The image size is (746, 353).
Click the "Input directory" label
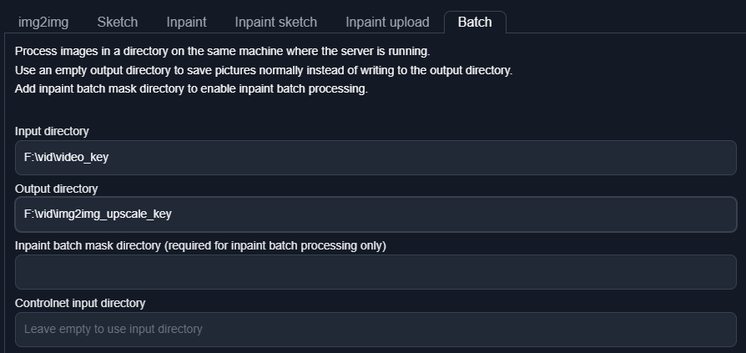(x=52, y=131)
